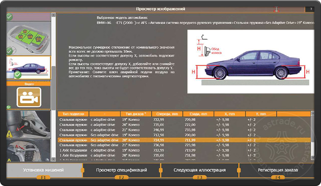Click the Тип дисков column header

tap(136, 114)
